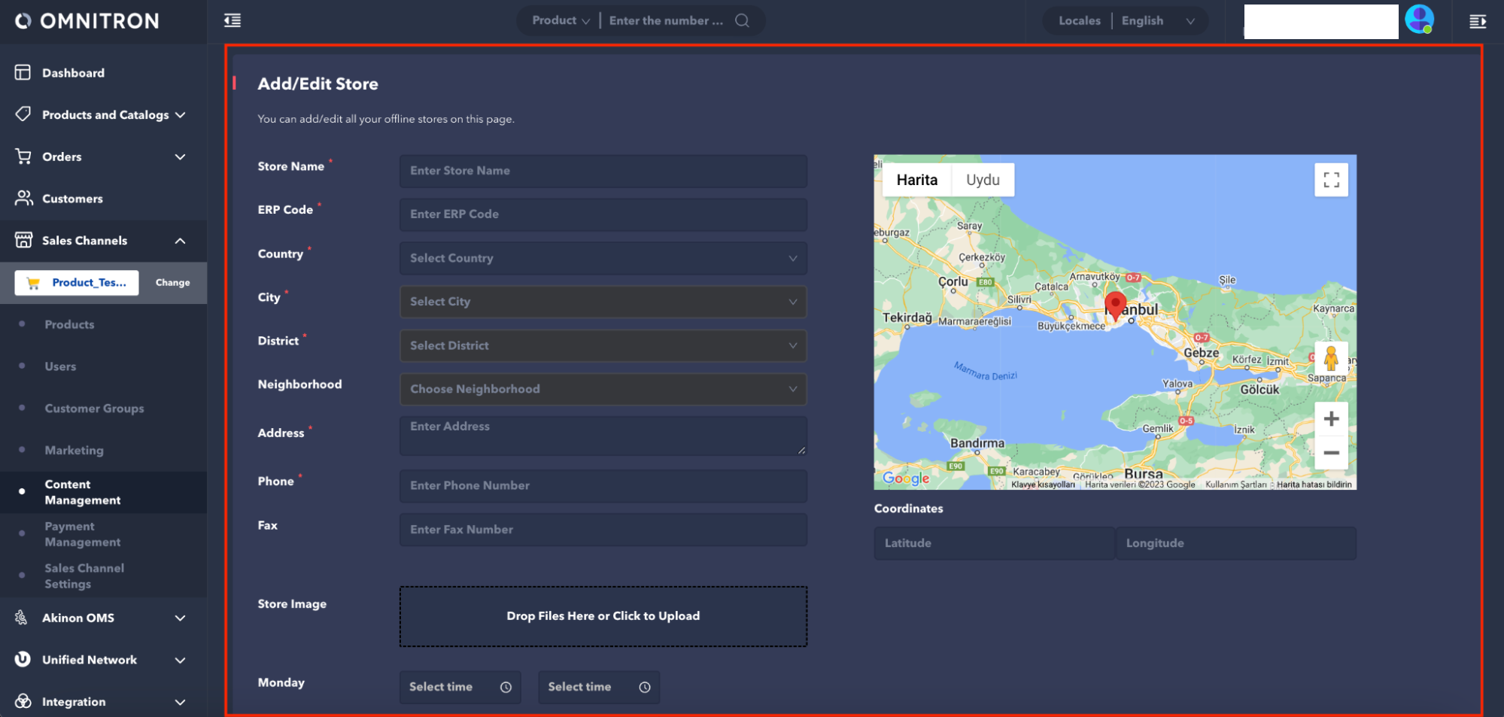The image size is (1504, 717).
Task: Switch map to Uydu view
Action: pyautogui.click(x=983, y=180)
